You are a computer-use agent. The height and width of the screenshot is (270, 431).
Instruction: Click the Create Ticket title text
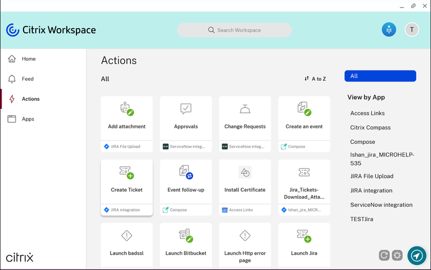point(127,190)
